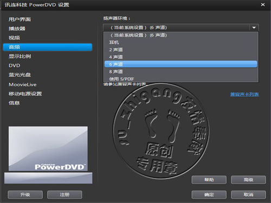Image resolution: width=271 pixels, height=203 pixels.
Task: Select MoovieLive in the sidebar
Action: point(23,84)
